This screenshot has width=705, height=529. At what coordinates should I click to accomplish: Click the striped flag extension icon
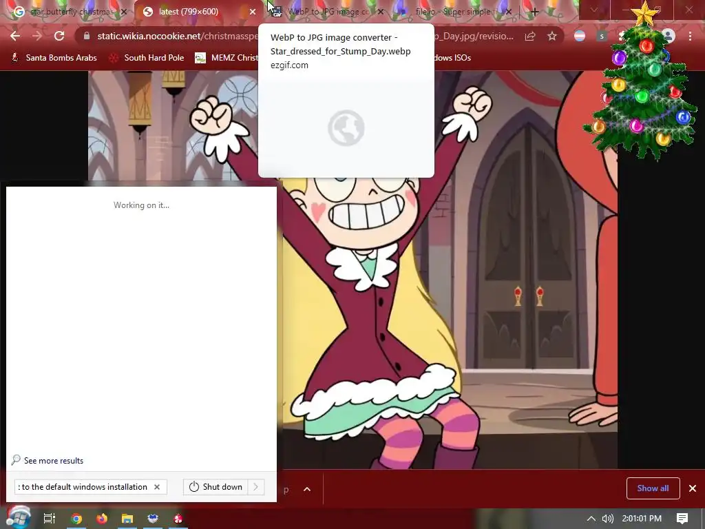(x=580, y=36)
